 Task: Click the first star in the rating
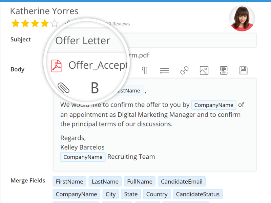[15, 23]
